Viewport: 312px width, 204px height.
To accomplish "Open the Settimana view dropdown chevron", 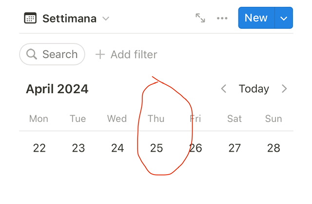I will click(106, 19).
